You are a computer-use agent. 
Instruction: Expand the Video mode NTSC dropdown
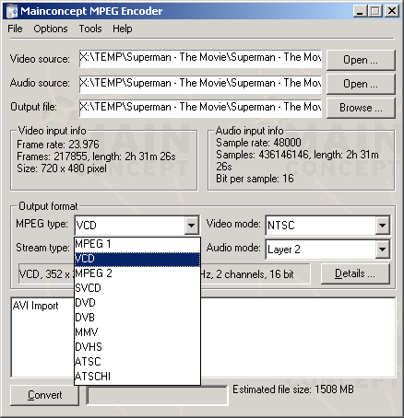382,226
